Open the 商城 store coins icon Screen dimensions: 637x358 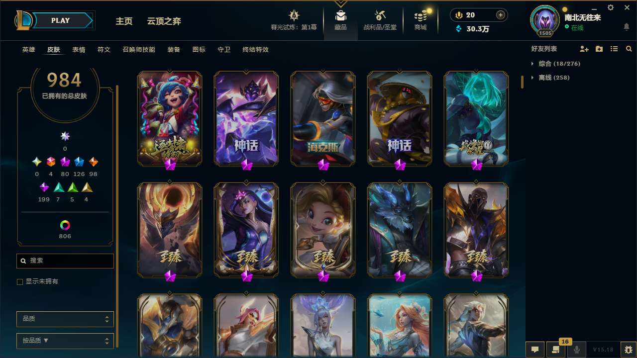(x=421, y=15)
